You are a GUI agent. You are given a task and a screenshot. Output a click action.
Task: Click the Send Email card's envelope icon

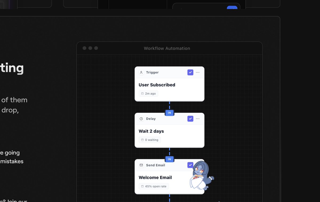point(141,165)
